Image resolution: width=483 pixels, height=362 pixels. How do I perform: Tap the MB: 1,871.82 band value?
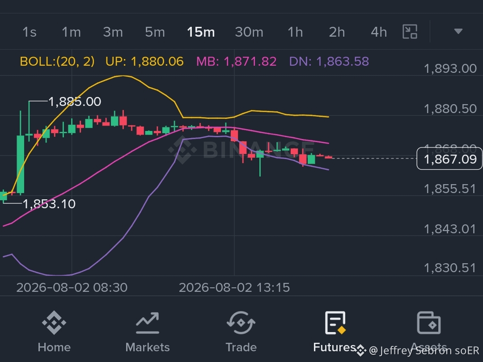tap(236, 62)
